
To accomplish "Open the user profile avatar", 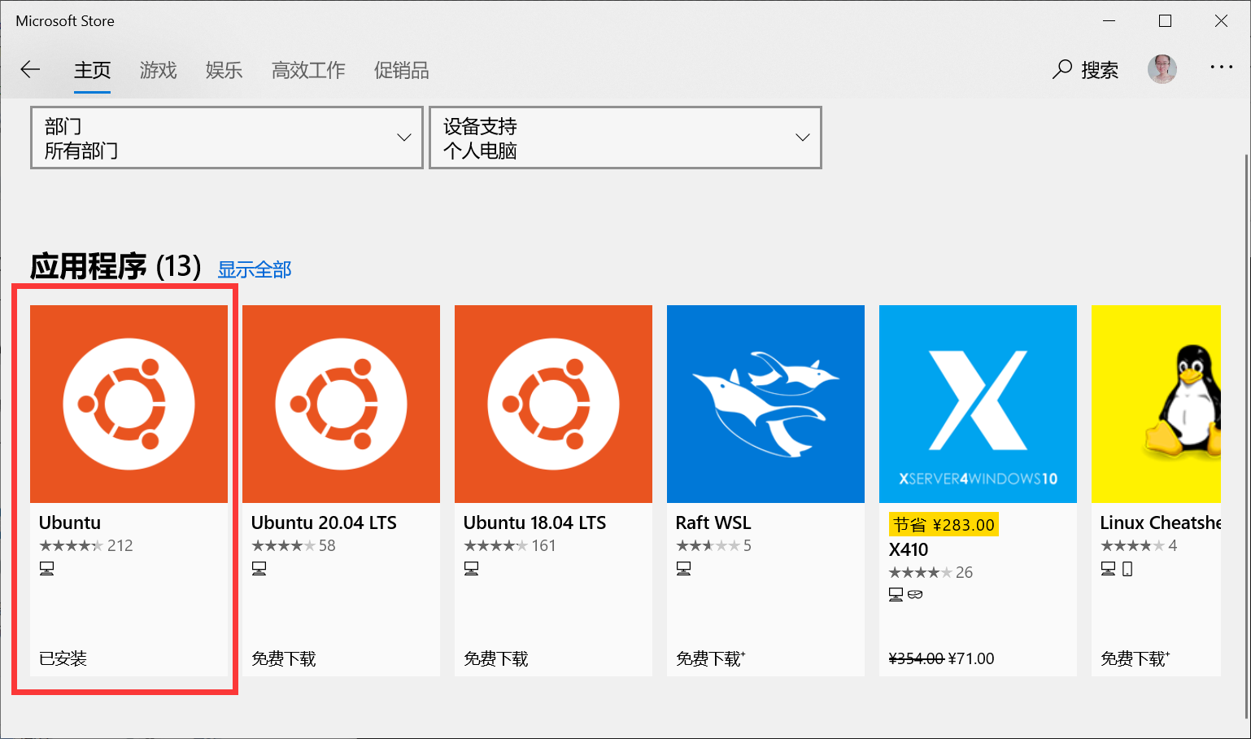I will pyautogui.click(x=1162, y=69).
